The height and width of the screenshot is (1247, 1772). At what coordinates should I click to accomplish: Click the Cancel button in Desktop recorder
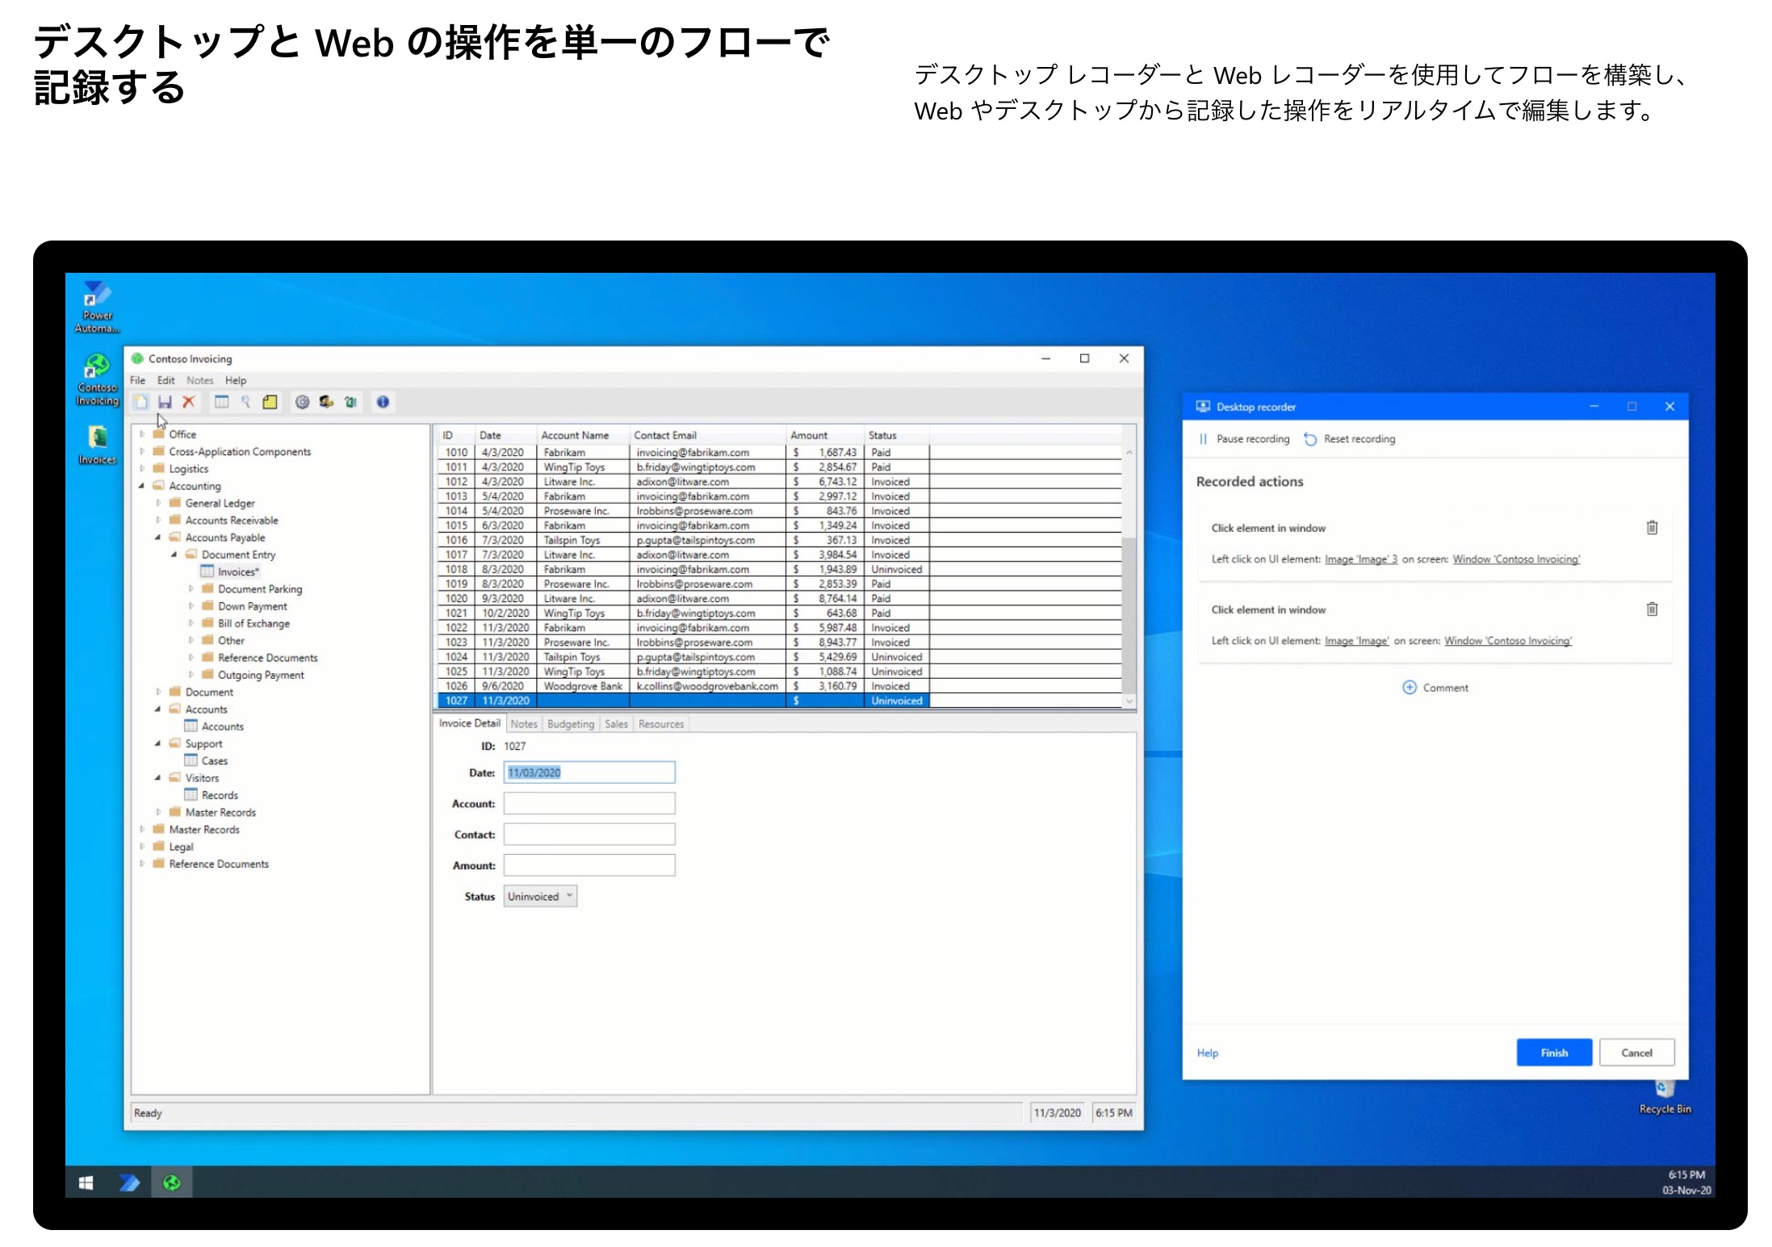[x=1636, y=1052]
